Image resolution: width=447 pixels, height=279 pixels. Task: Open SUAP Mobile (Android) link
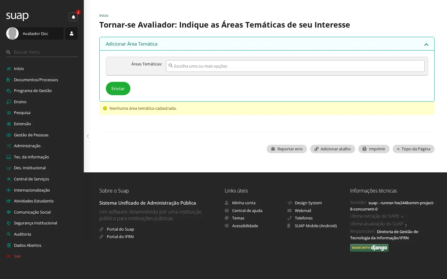click(316, 226)
